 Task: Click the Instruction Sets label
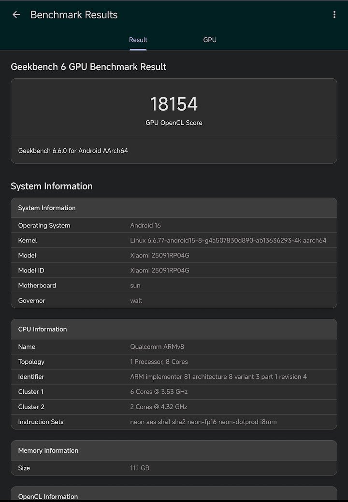41,422
